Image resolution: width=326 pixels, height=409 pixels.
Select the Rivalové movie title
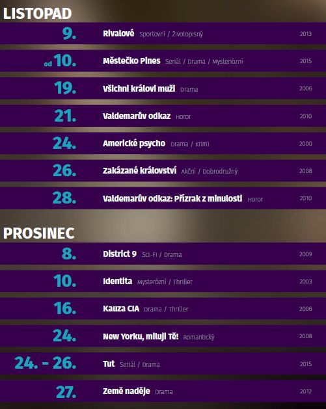pos(118,34)
